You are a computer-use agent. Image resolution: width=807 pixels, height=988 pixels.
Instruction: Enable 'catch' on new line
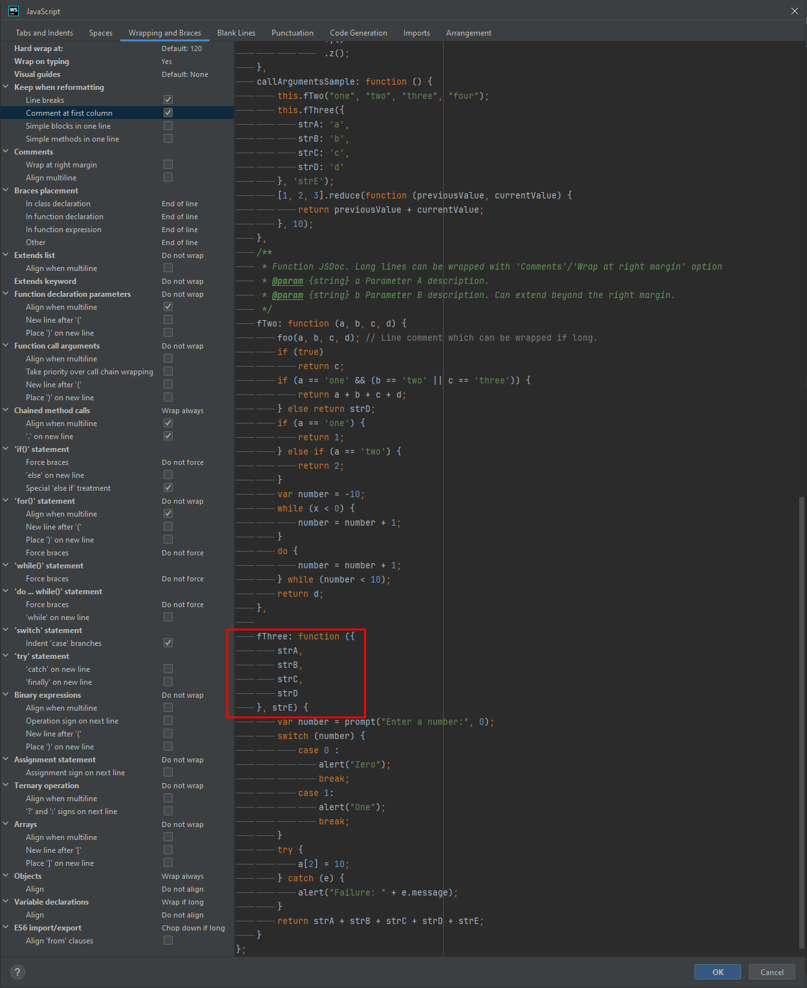(168, 669)
